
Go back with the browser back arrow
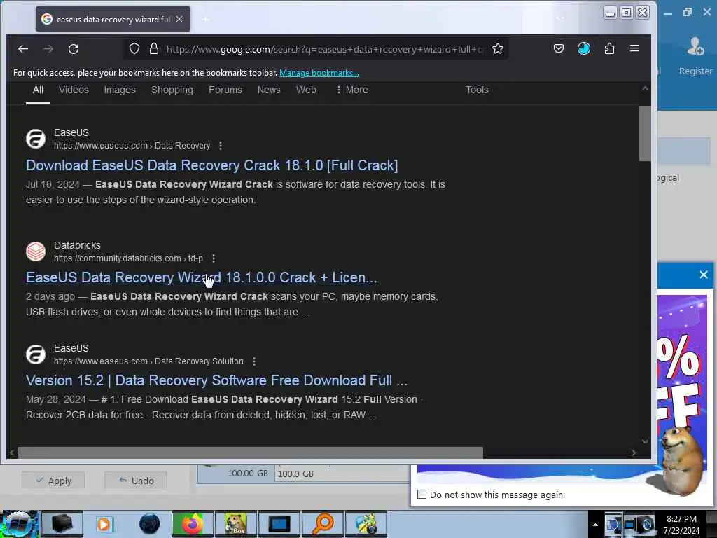[23, 48]
